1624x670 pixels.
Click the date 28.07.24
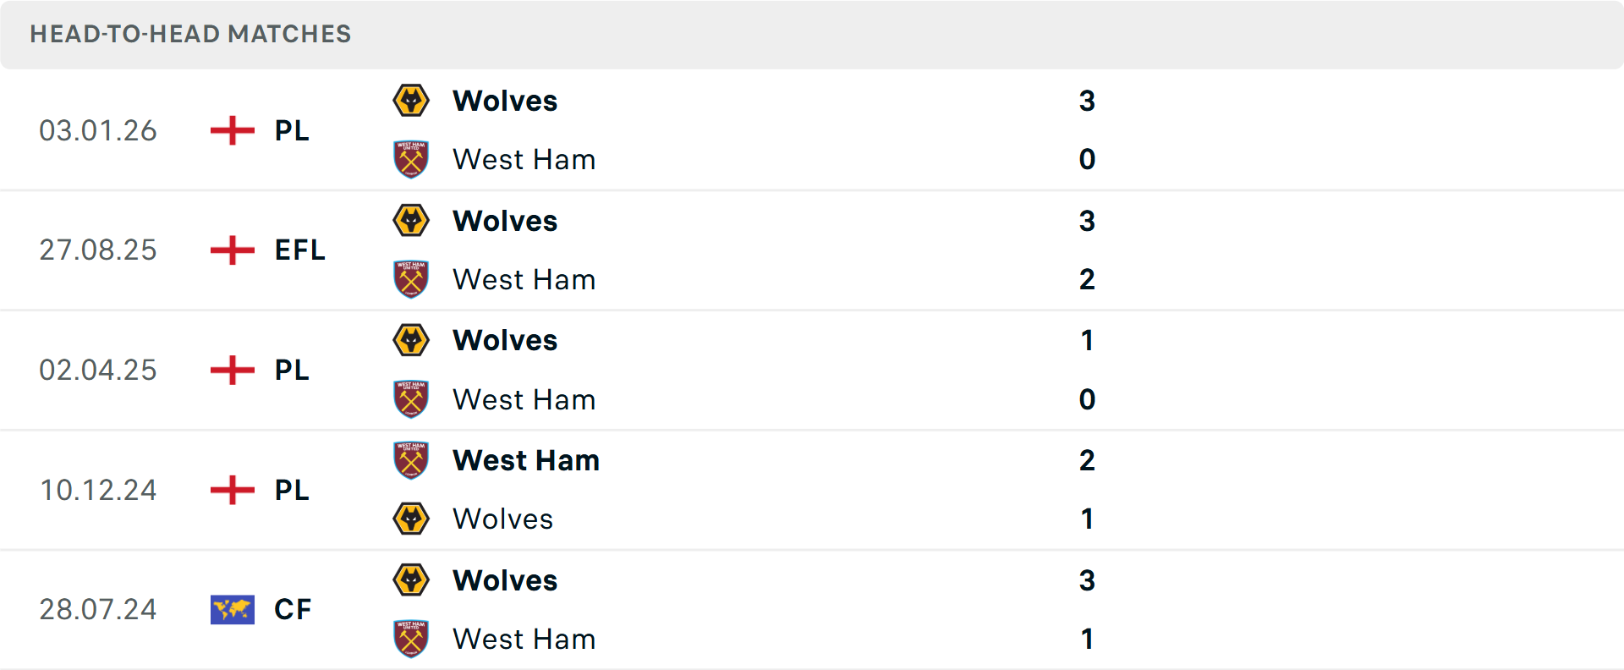(x=98, y=609)
